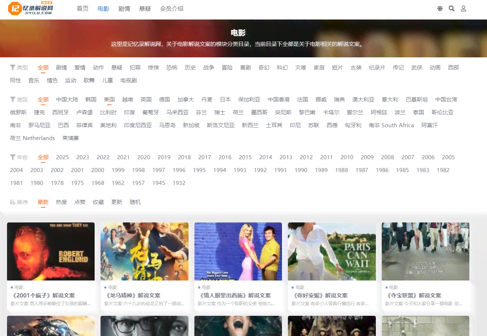Filter region by 中国香港
Viewport: 487px width, 336px height.
click(x=279, y=100)
